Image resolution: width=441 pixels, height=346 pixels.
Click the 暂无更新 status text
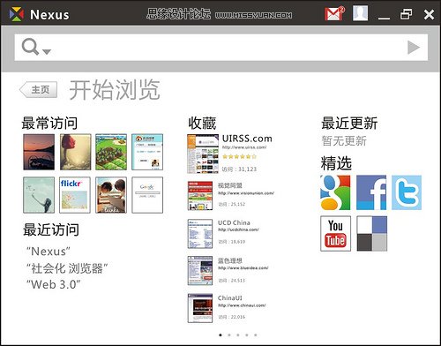(x=344, y=141)
